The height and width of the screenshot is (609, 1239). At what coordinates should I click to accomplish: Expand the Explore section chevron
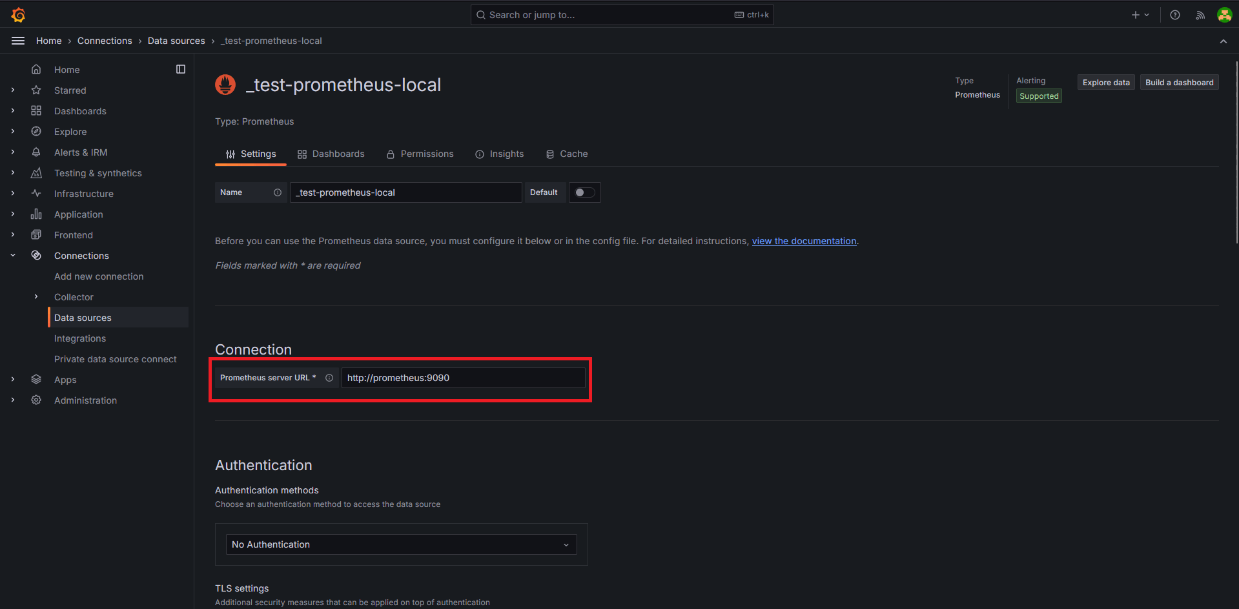tap(13, 132)
